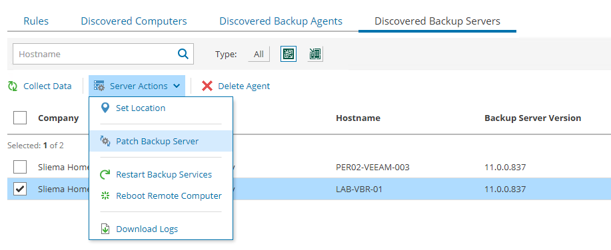Filter by Veeam Backup & Replication type icon
This screenshot has width=611, height=250.
289,54
